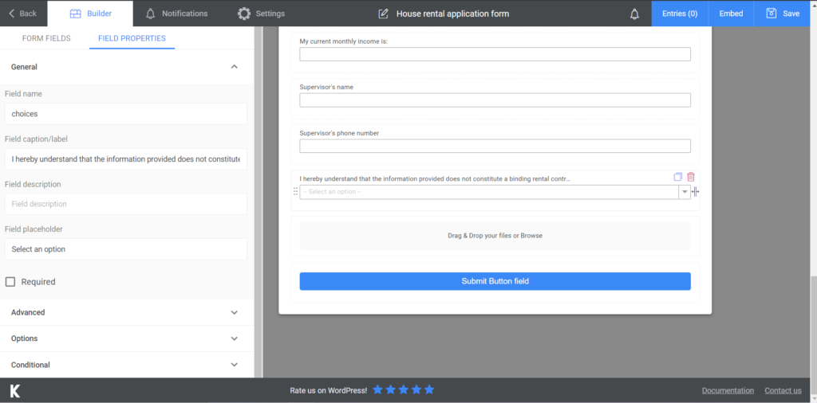Enable the Required checkbox
Viewport: 817px width, 403px height.
[10, 282]
